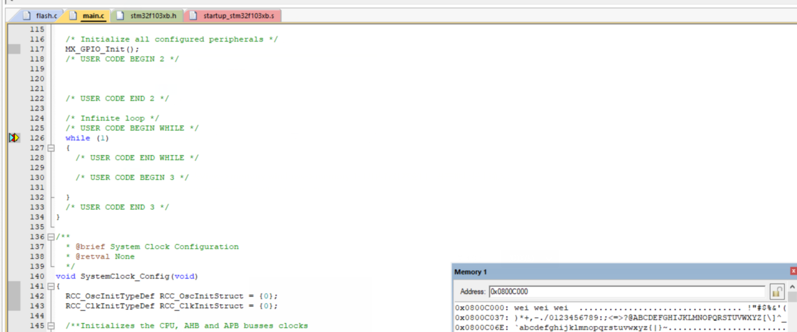797x332 pixels.
Task: Click memory row 0x0800C000
Action: tap(621, 308)
